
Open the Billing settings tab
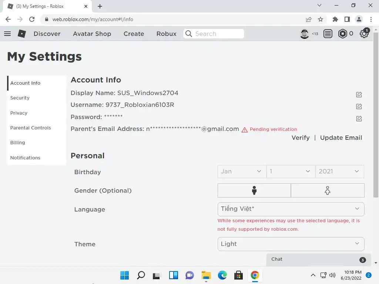37,143
